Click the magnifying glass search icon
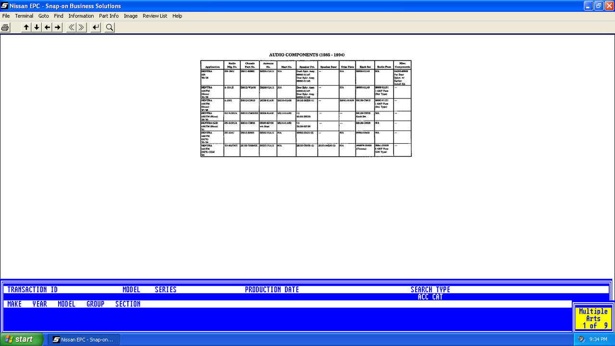The height and width of the screenshot is (346, 615). [x=110, y=27]
